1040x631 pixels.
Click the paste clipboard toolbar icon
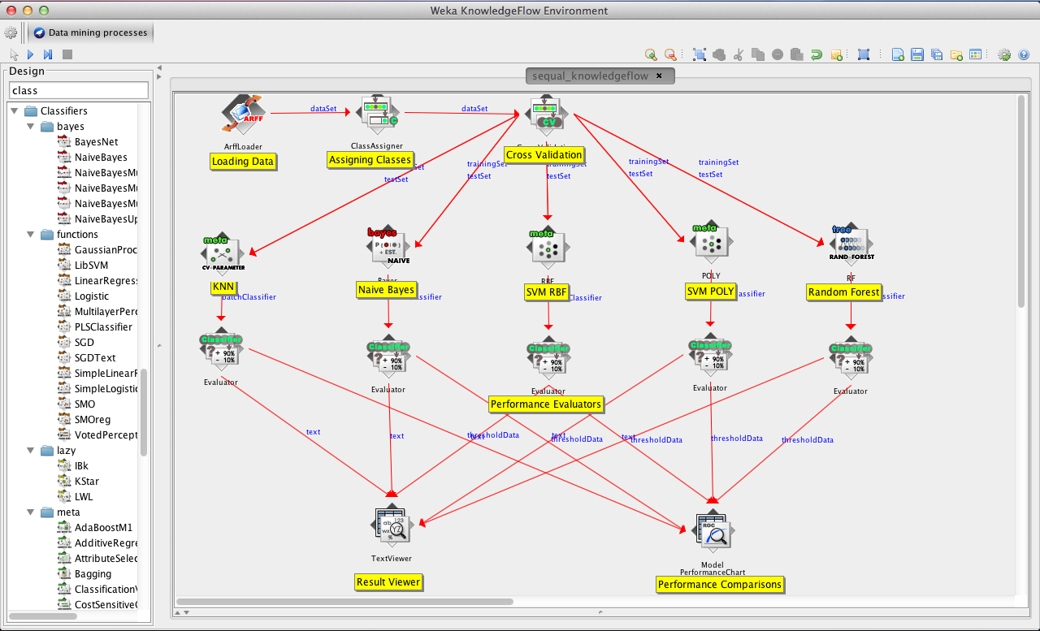point(797,54)
